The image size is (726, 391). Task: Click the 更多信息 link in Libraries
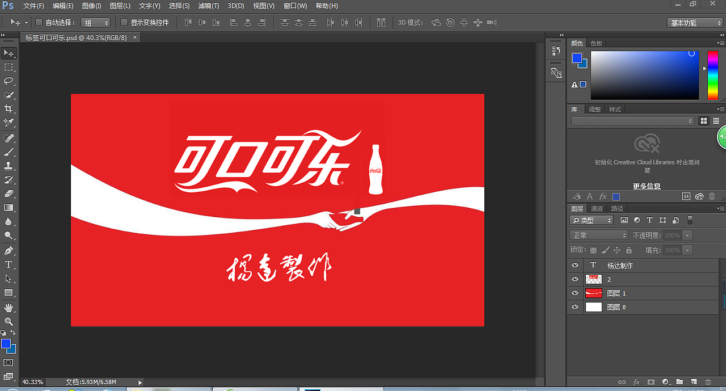[647, 186]
